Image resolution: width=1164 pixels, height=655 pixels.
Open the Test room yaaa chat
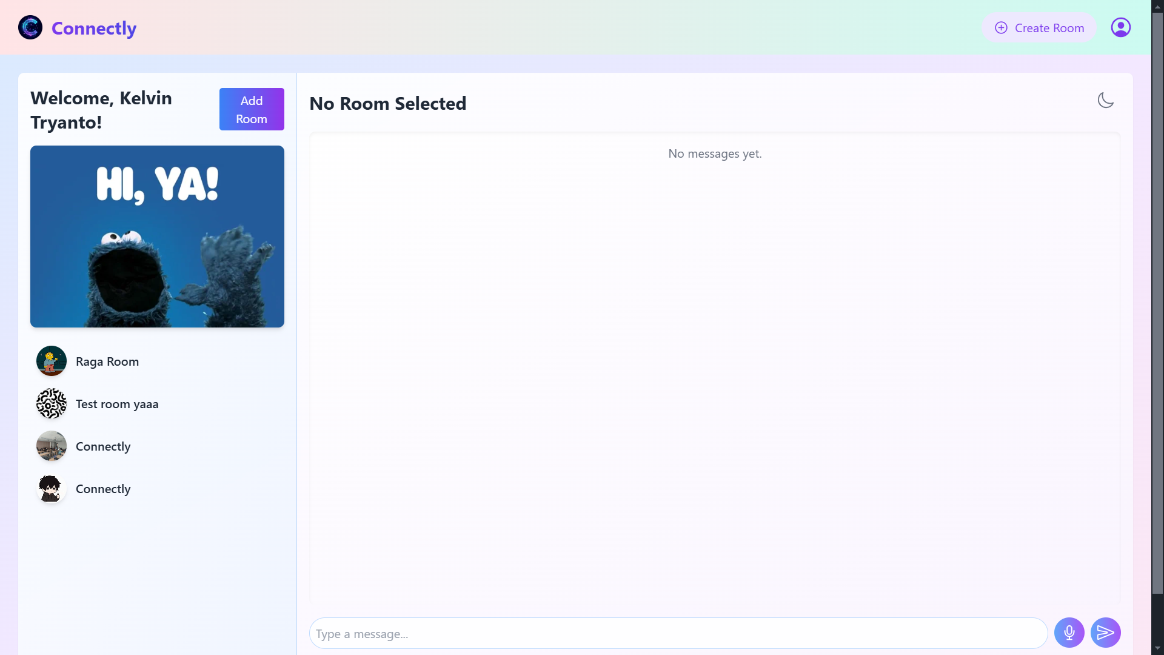click(x=117, y=404)
